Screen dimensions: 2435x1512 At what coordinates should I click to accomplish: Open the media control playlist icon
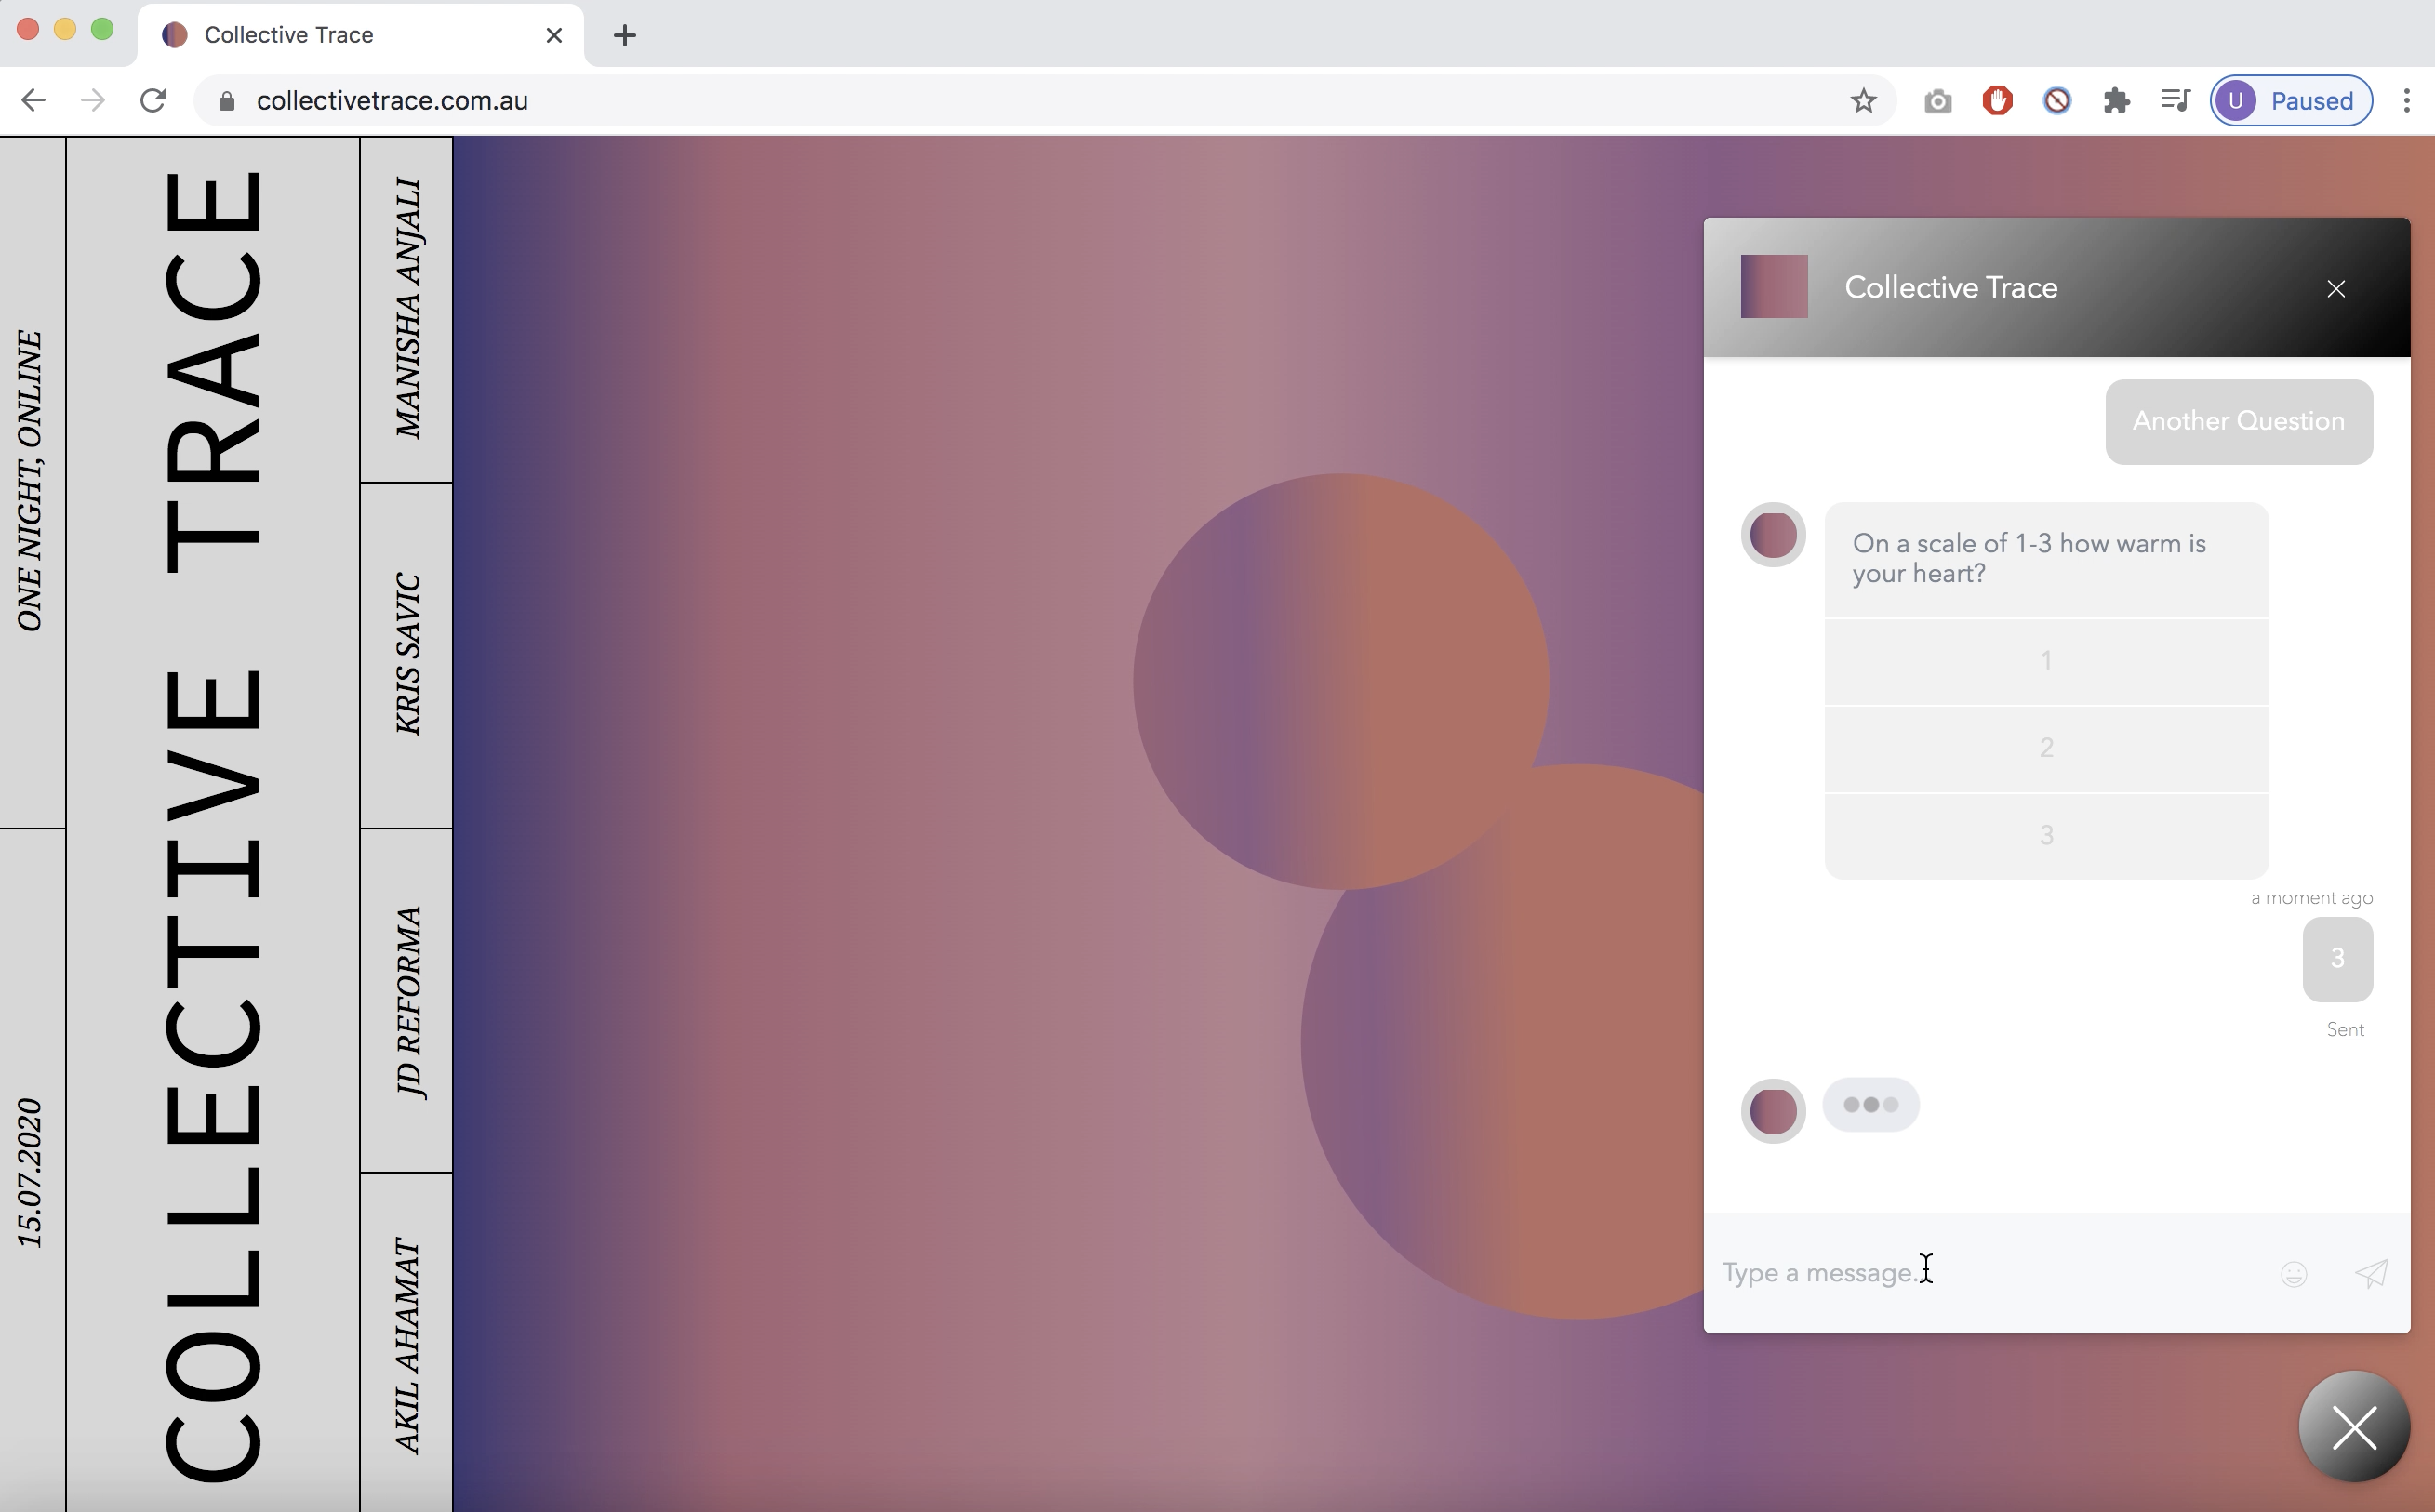(2175, 101)
